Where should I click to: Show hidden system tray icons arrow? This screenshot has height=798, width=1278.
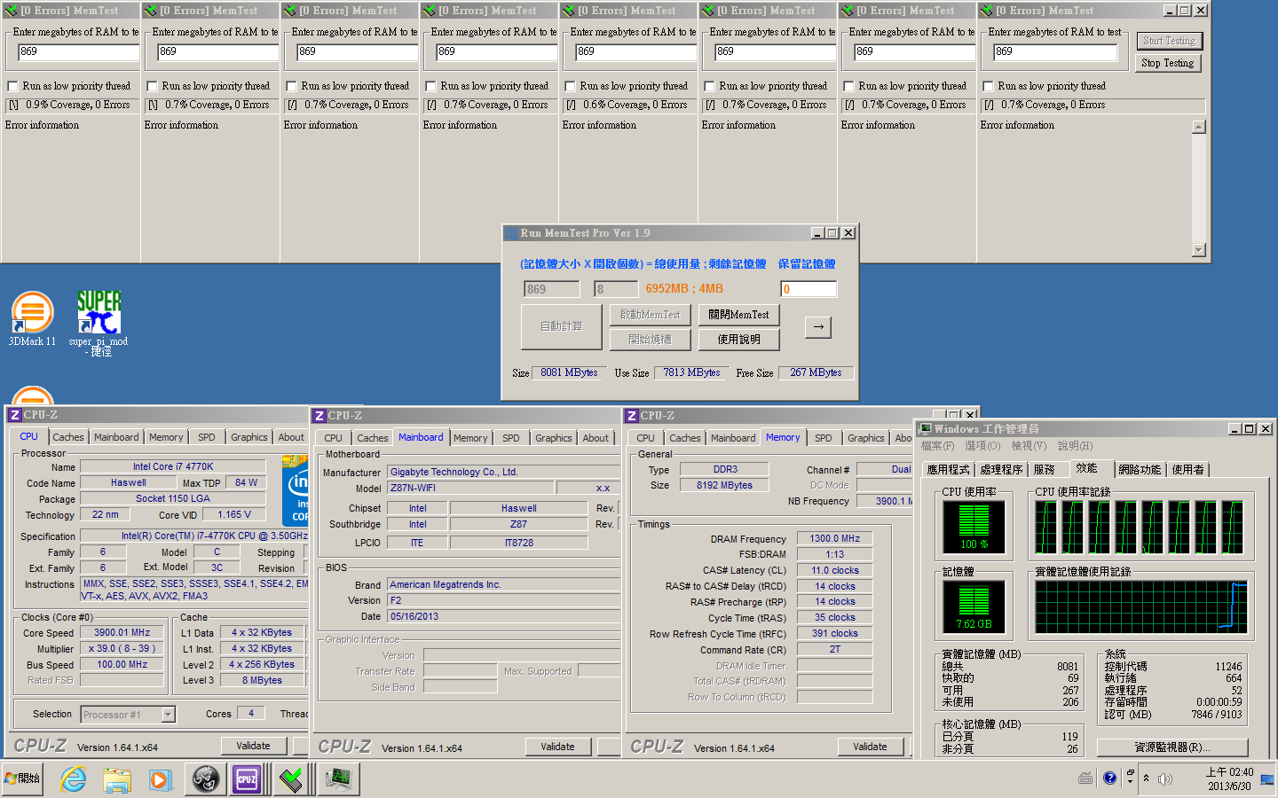pyautogui.click(x=1146, y=778)
